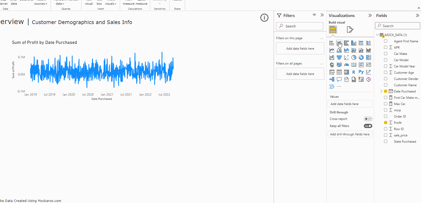This screenshot has height=203, width=421.
Task: Select the Donut chart visual
Action: (361, 57)
